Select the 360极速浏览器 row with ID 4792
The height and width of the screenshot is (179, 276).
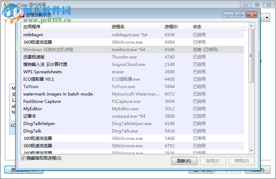point(133,146)
